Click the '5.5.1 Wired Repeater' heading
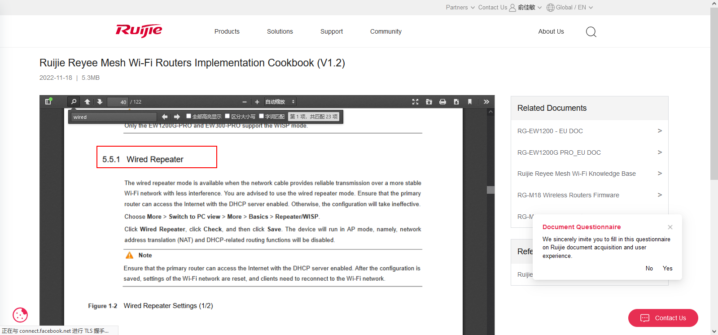The image size is (718, 335). 143,159
